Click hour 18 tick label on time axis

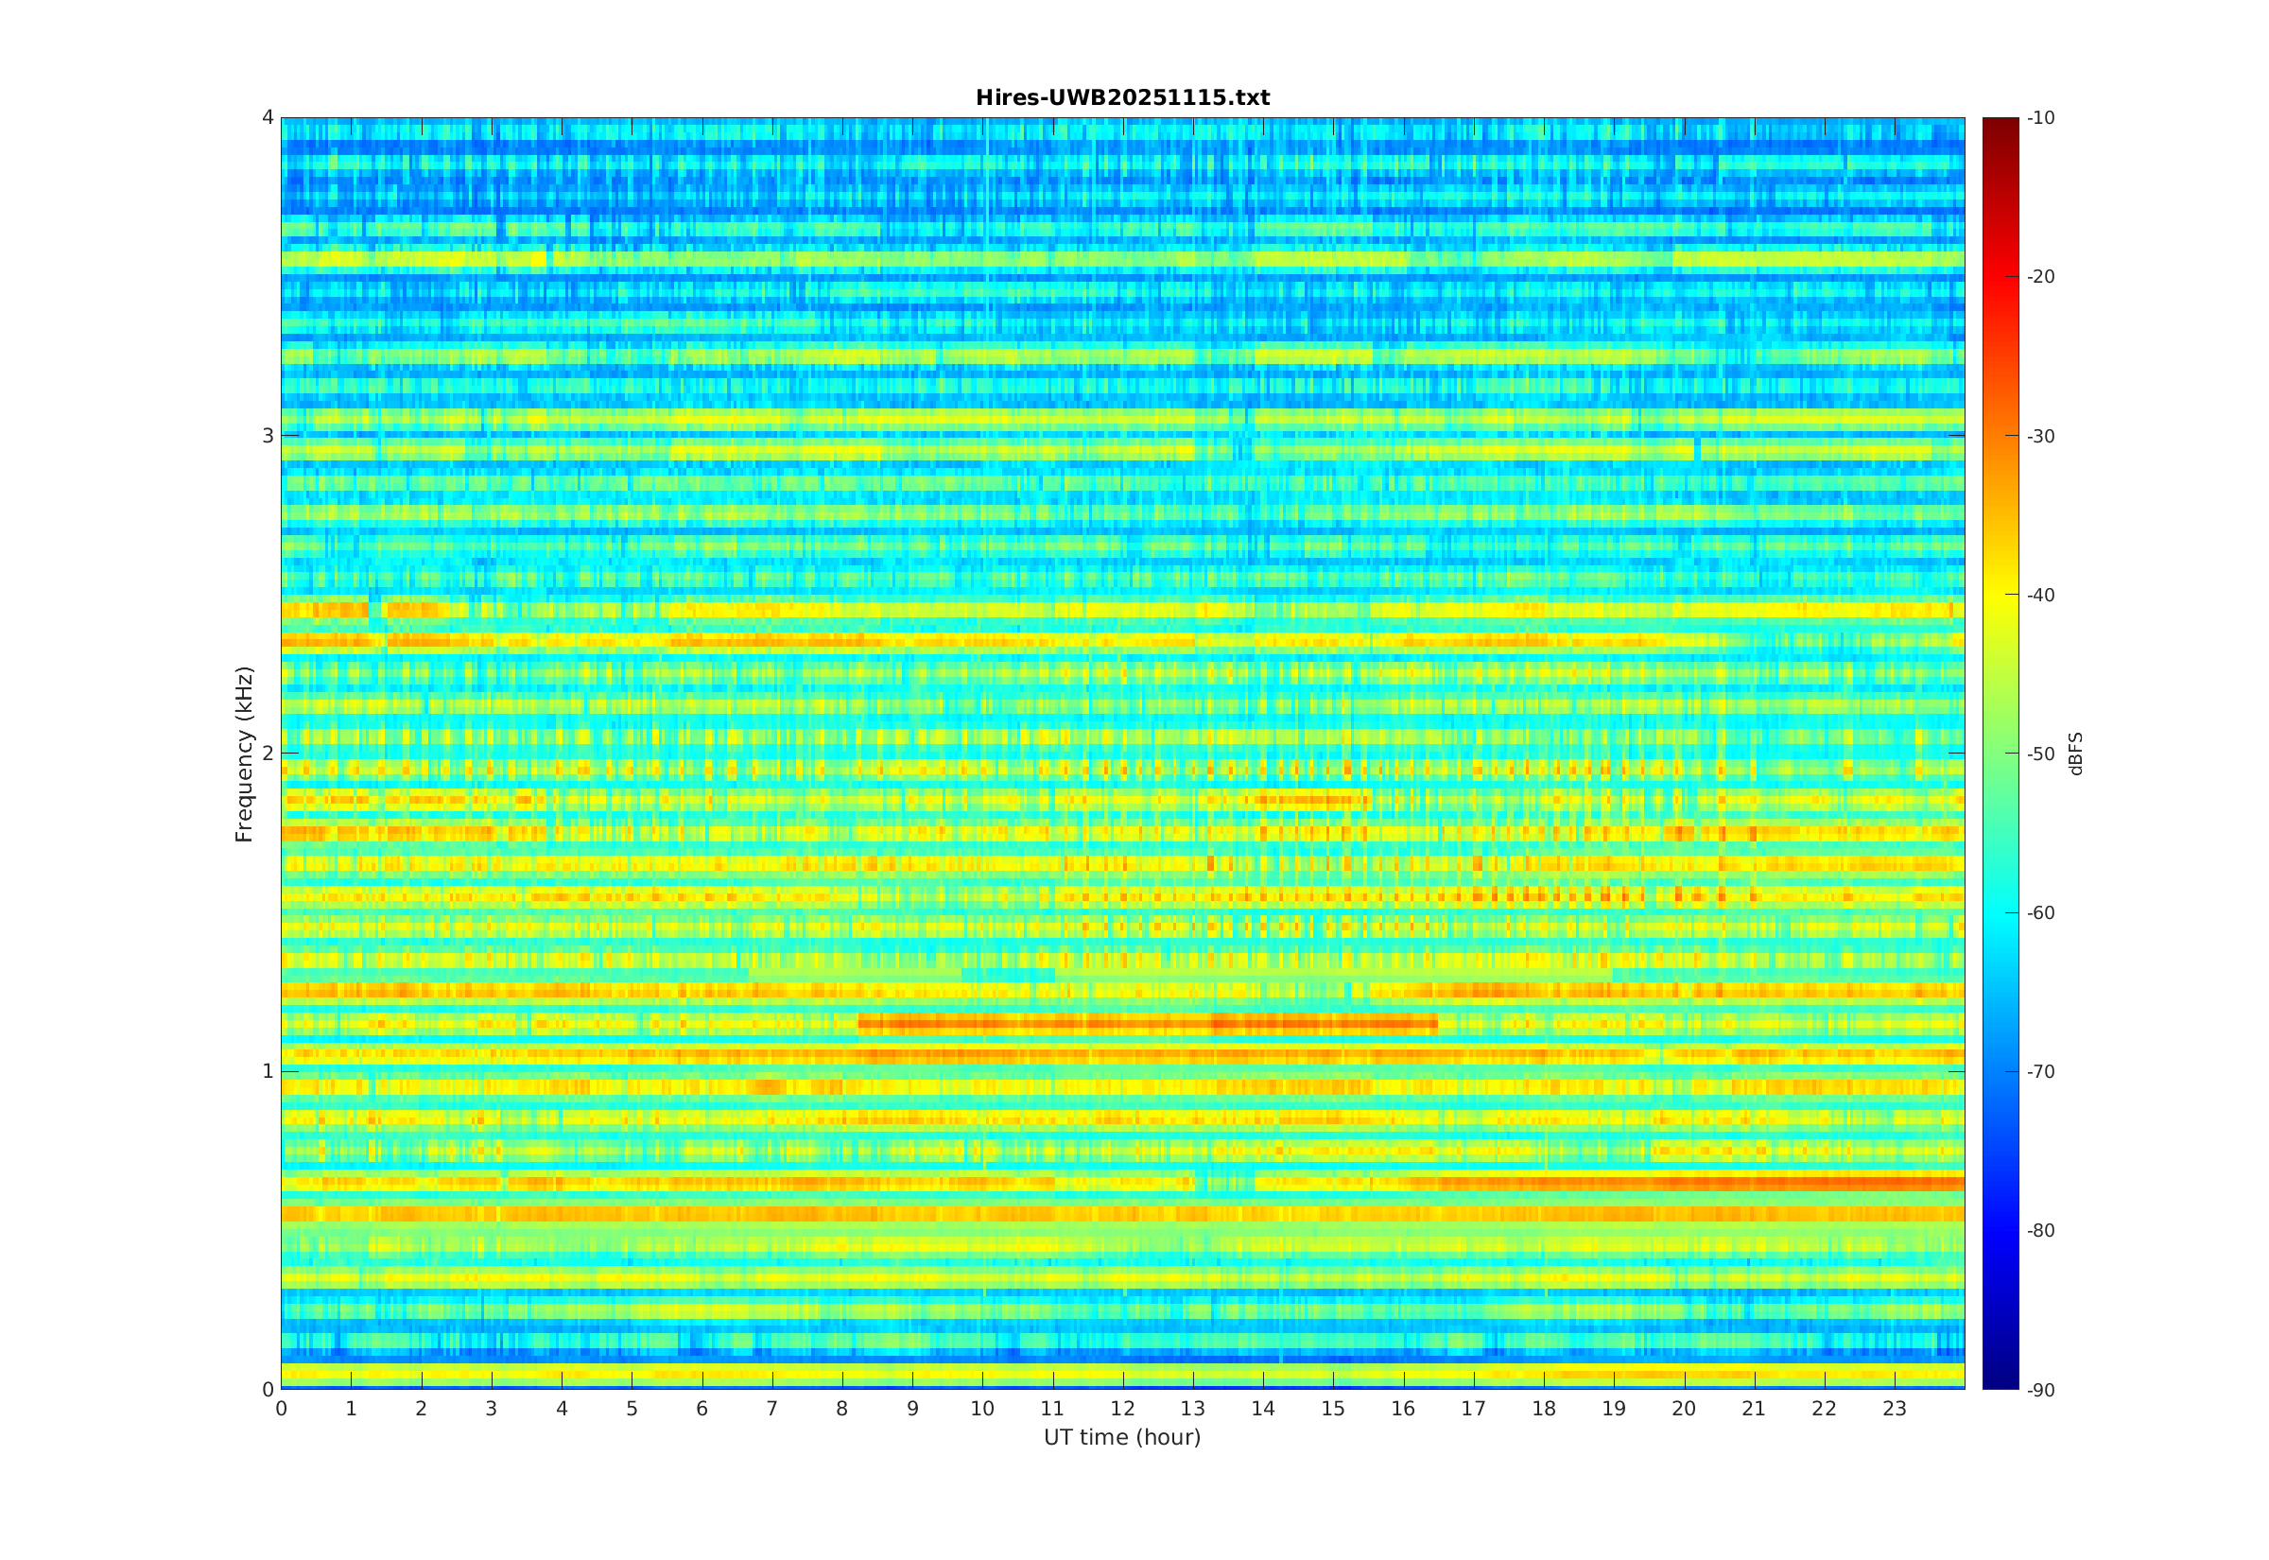(1544, 1409)
